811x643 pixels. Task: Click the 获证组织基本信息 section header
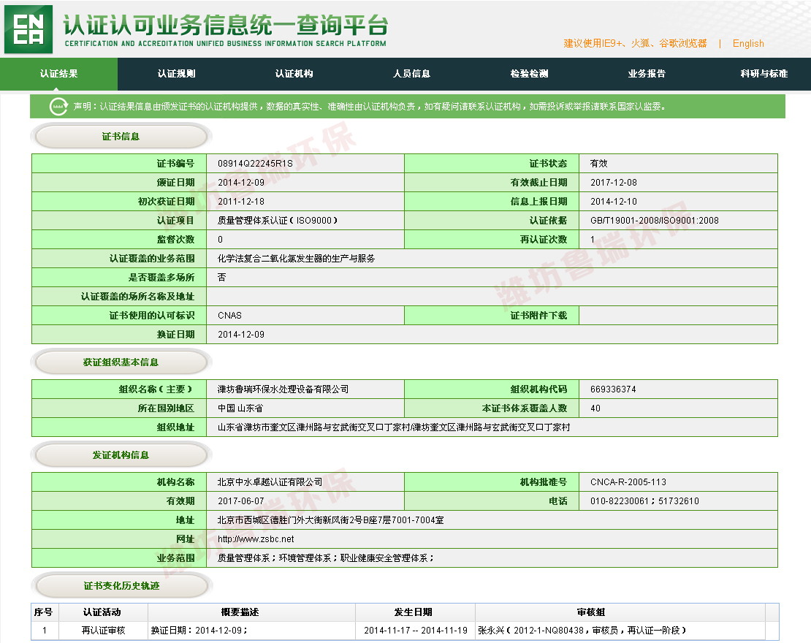click(x=121, y=362)
